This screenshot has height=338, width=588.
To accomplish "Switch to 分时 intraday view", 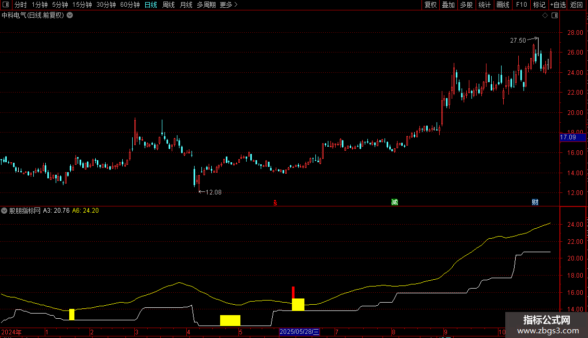I will (x=21, y=5).
